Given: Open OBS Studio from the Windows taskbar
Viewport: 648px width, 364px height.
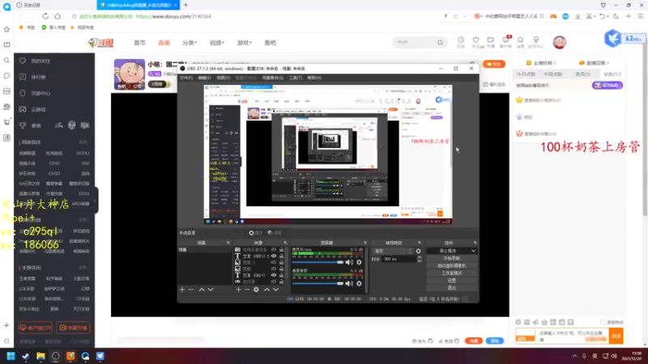Looking at the screenshot, I should tap(55, 356).
